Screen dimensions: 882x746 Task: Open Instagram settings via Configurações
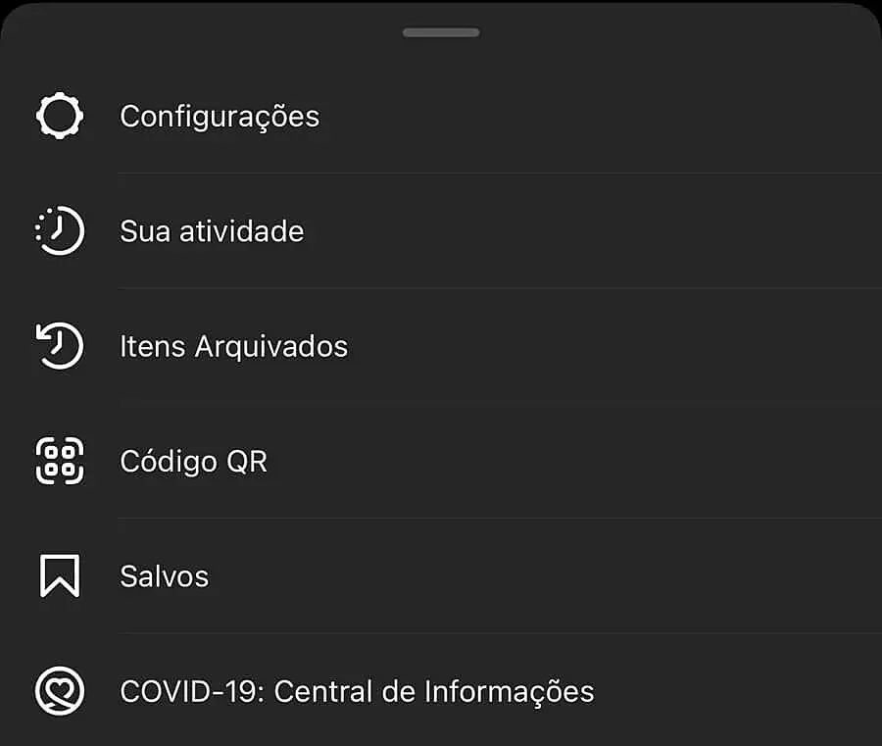point(220,116)
